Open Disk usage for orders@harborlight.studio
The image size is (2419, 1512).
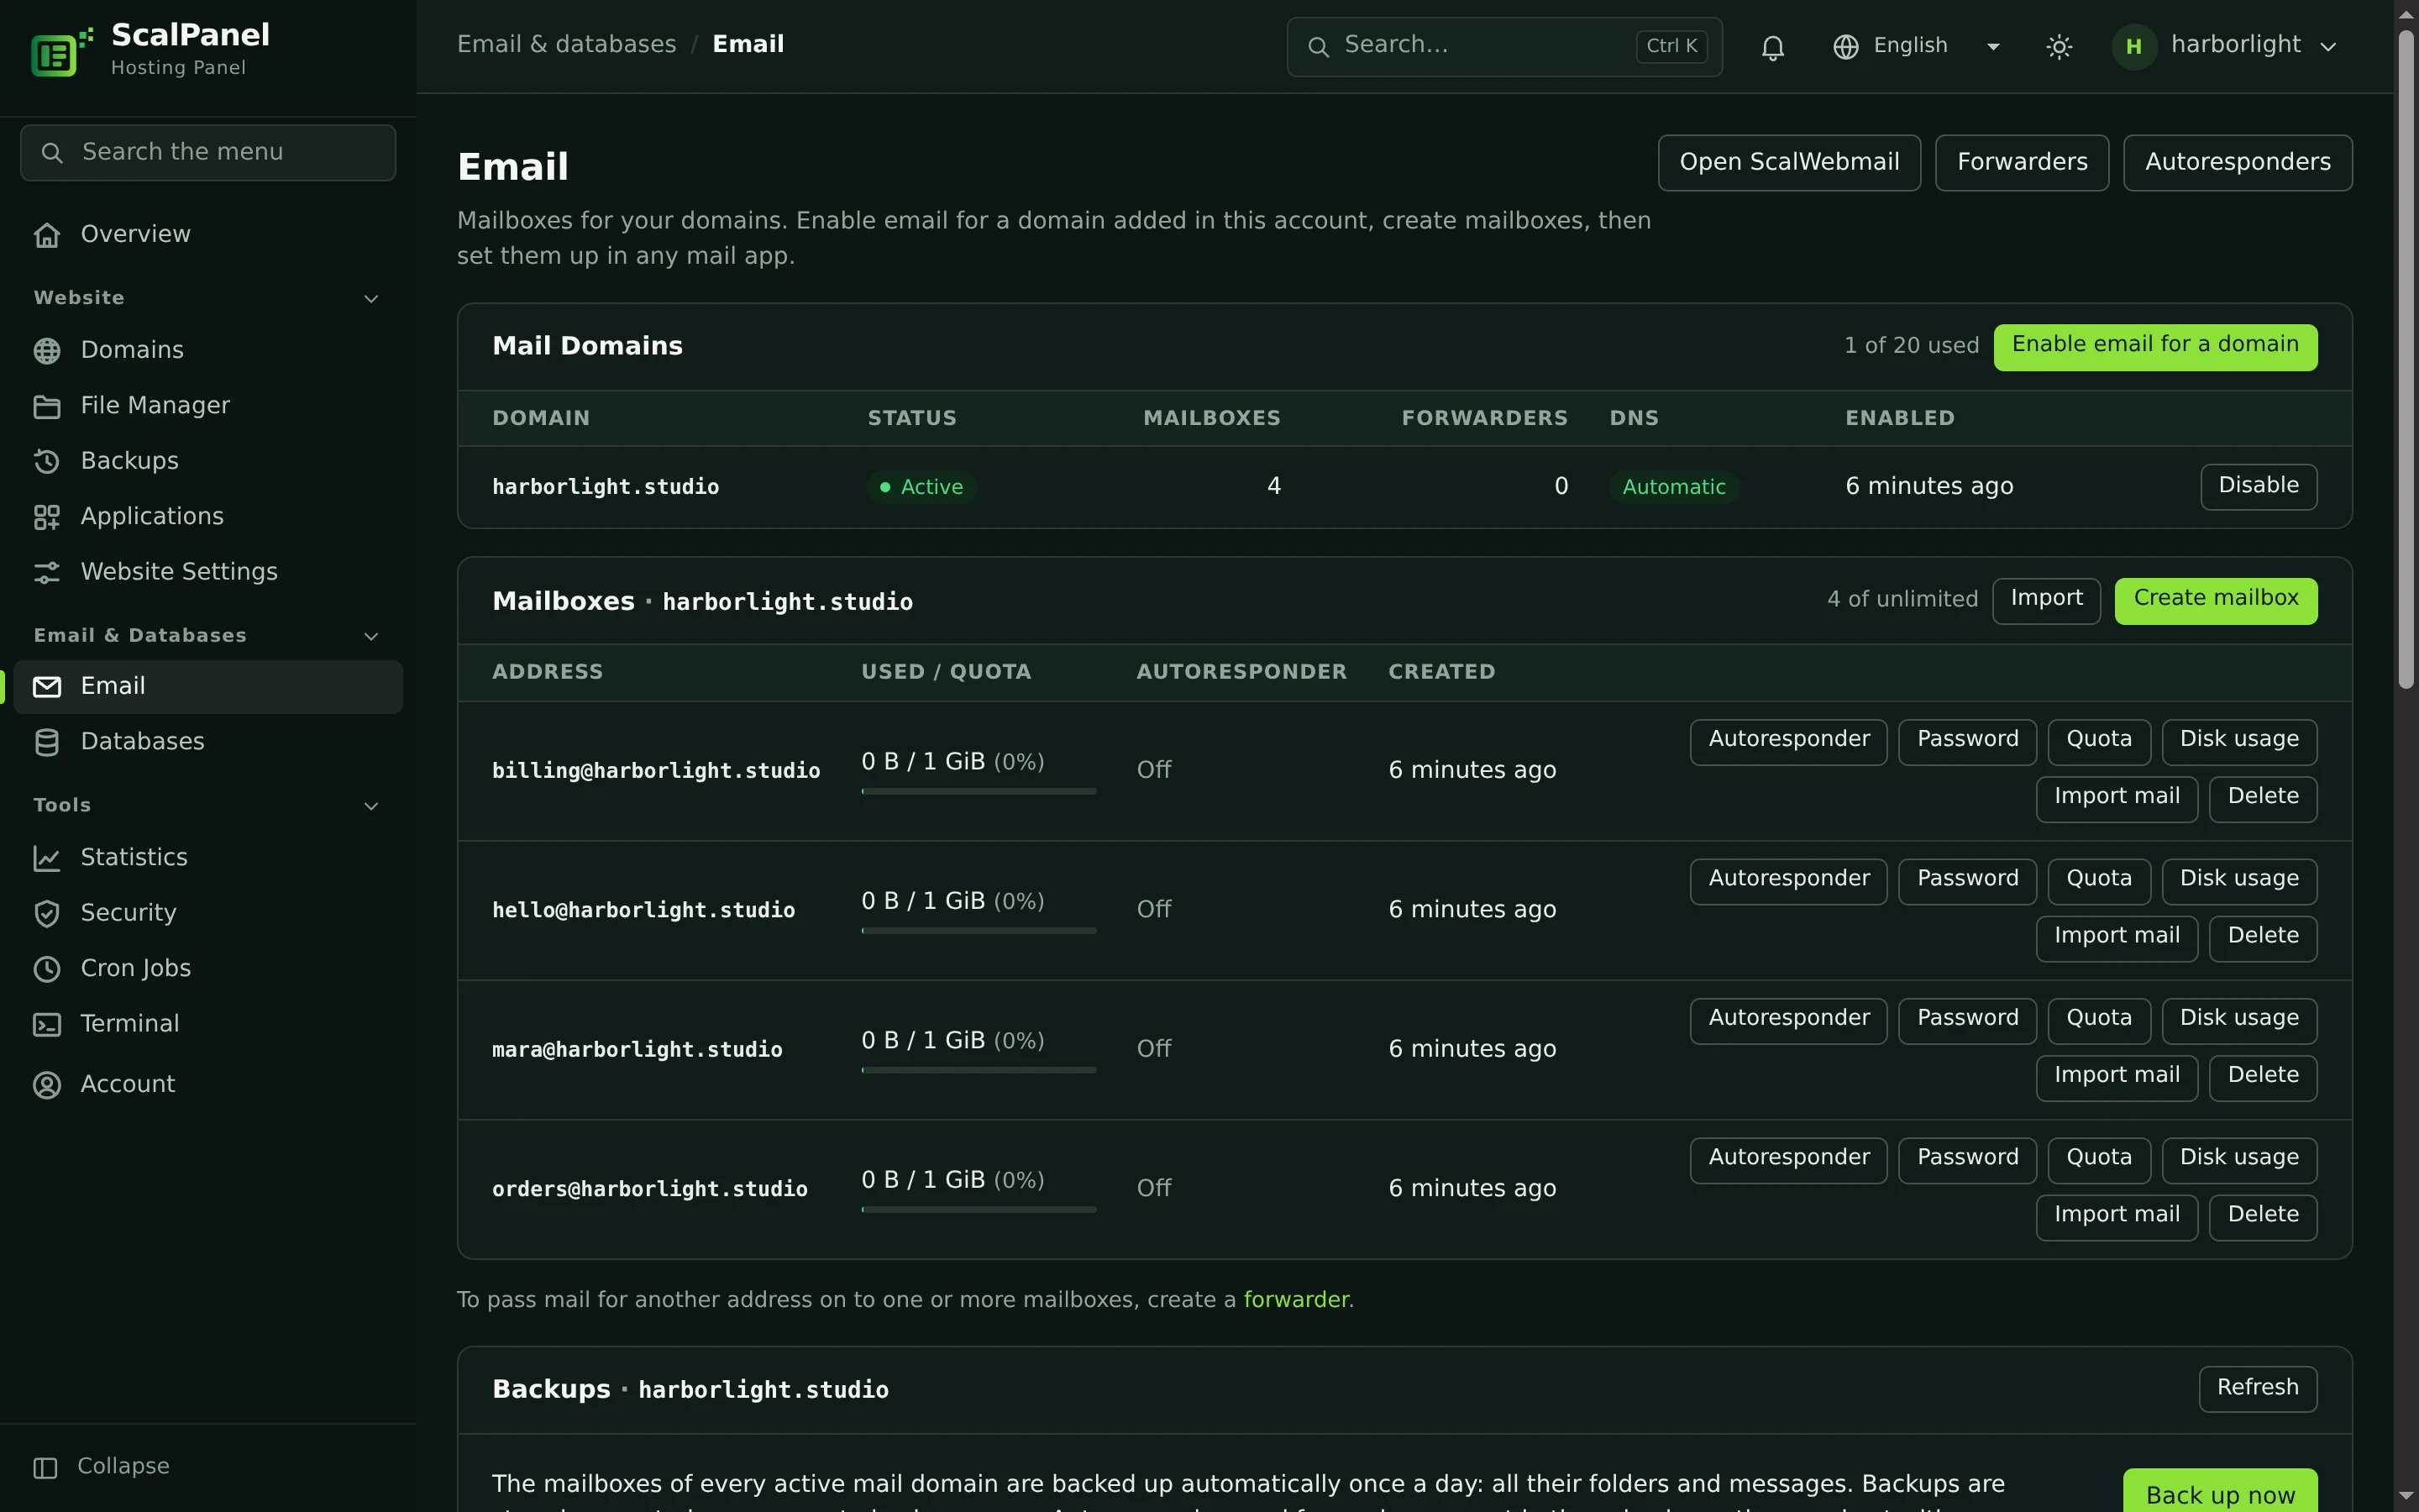2239,1160
